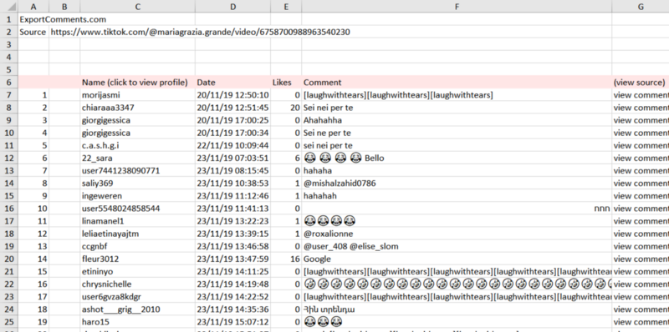The height and width of the screenshot is (332, 669).
Task: Open view comment for morijasmi
Action: [x=641, y=95]
